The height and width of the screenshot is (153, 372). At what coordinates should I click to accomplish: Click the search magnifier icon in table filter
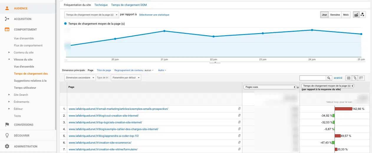point(329,78)
